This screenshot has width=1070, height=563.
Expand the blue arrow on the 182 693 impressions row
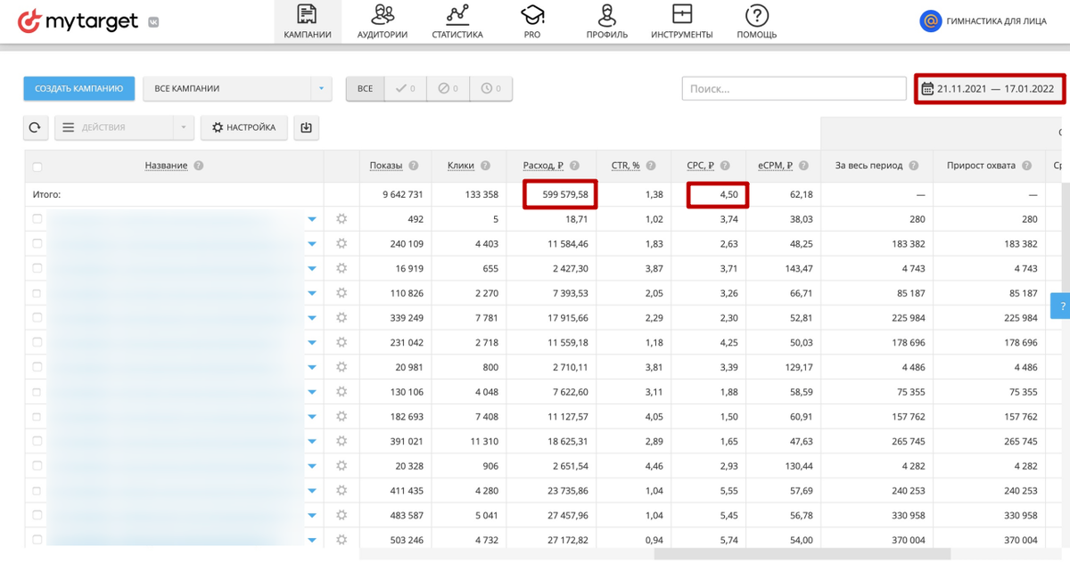click(x=312, y=416)
